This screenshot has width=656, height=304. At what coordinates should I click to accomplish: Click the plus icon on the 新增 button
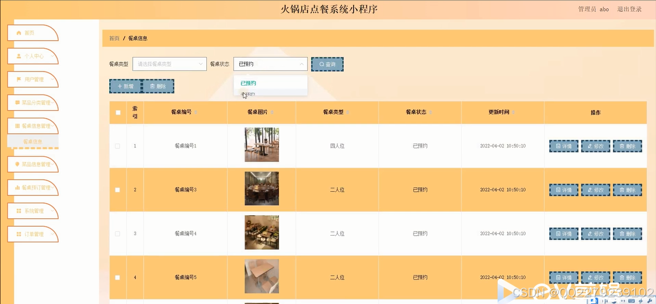coord(119,86)
